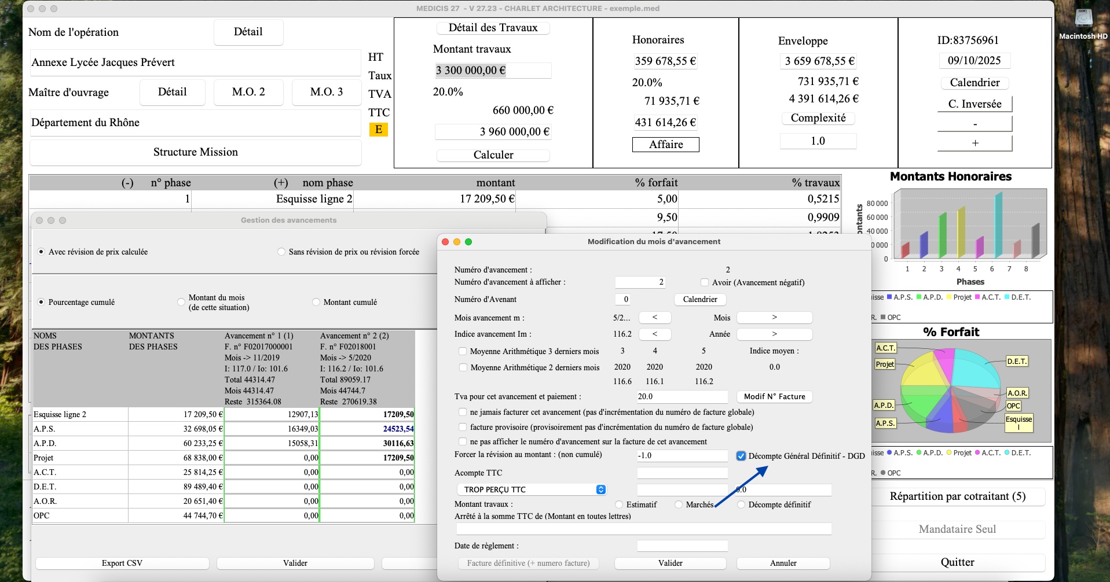Viewport: 1110px width, 582px height.
Task: Select Montant cumulé radio option
Action: [316, 302]
